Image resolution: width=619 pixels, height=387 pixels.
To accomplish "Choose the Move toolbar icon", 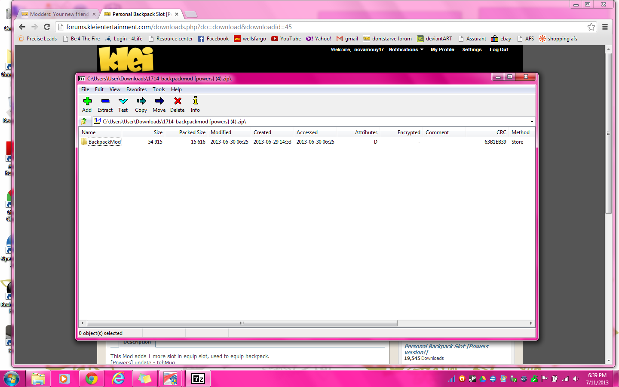I will click(159, 101).
